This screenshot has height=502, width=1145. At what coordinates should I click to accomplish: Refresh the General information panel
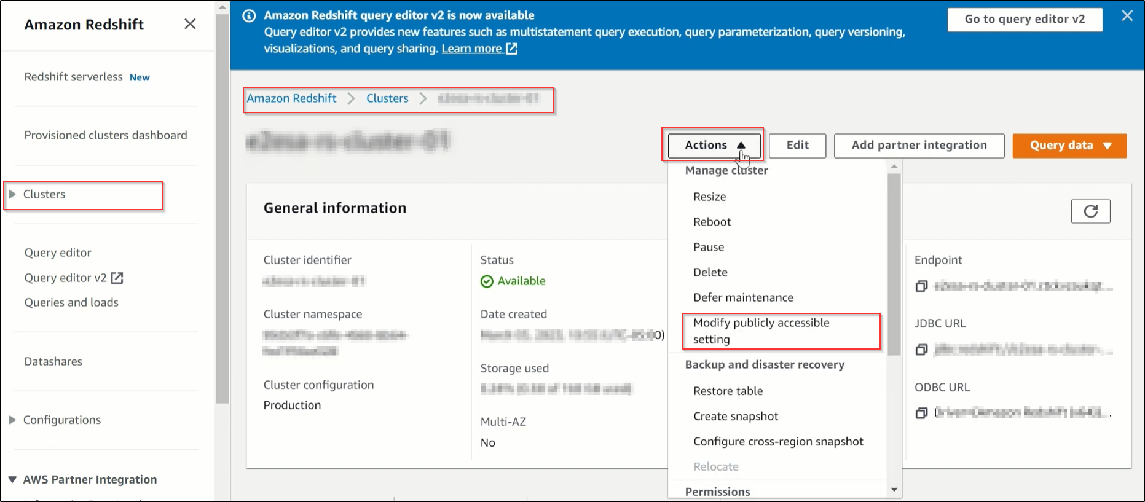(1090, 211)
